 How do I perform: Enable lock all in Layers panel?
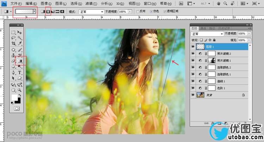point(214,40)
